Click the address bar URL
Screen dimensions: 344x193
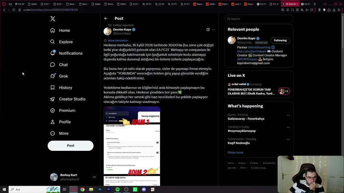[x=50, y=10]
